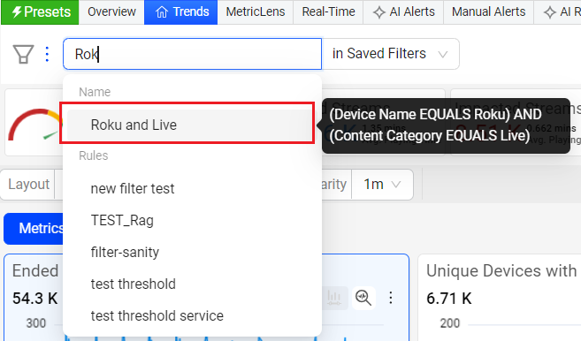Pick the filter-sanity rule
This screenshot has height=341, width=581.
click(x=125, y=252)
